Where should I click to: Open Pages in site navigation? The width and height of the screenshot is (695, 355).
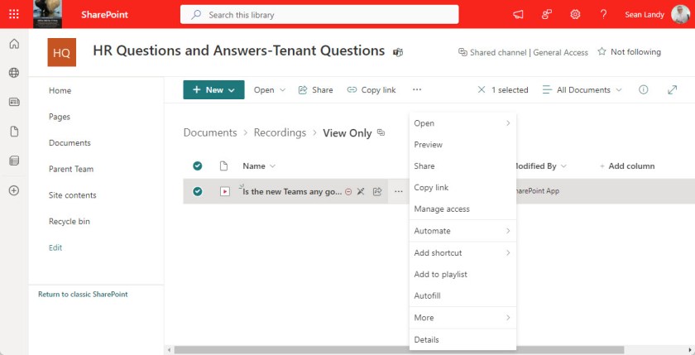(x=60, y=117)
